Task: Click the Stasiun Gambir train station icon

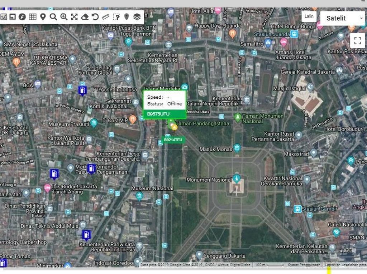Action: coord(297,209)
